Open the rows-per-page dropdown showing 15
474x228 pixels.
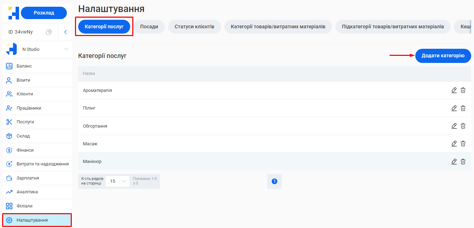(x=117, y=181)
